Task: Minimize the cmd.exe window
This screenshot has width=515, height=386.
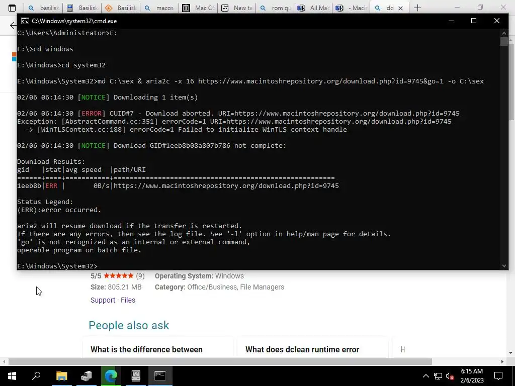Action: pyautogui.click(x=451, y=21)
